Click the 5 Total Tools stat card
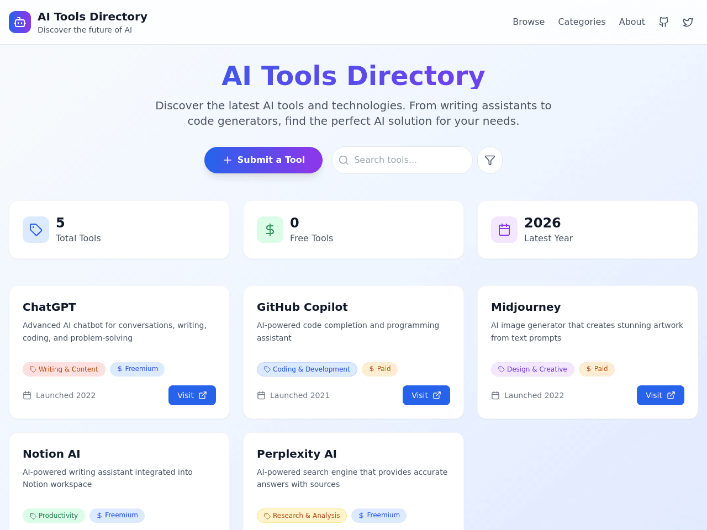 click(119, 230)
